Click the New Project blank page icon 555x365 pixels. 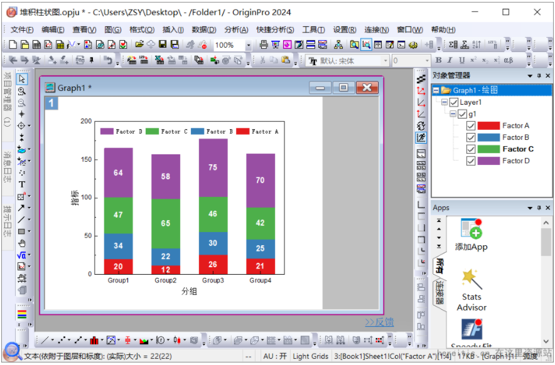[13, 45]
